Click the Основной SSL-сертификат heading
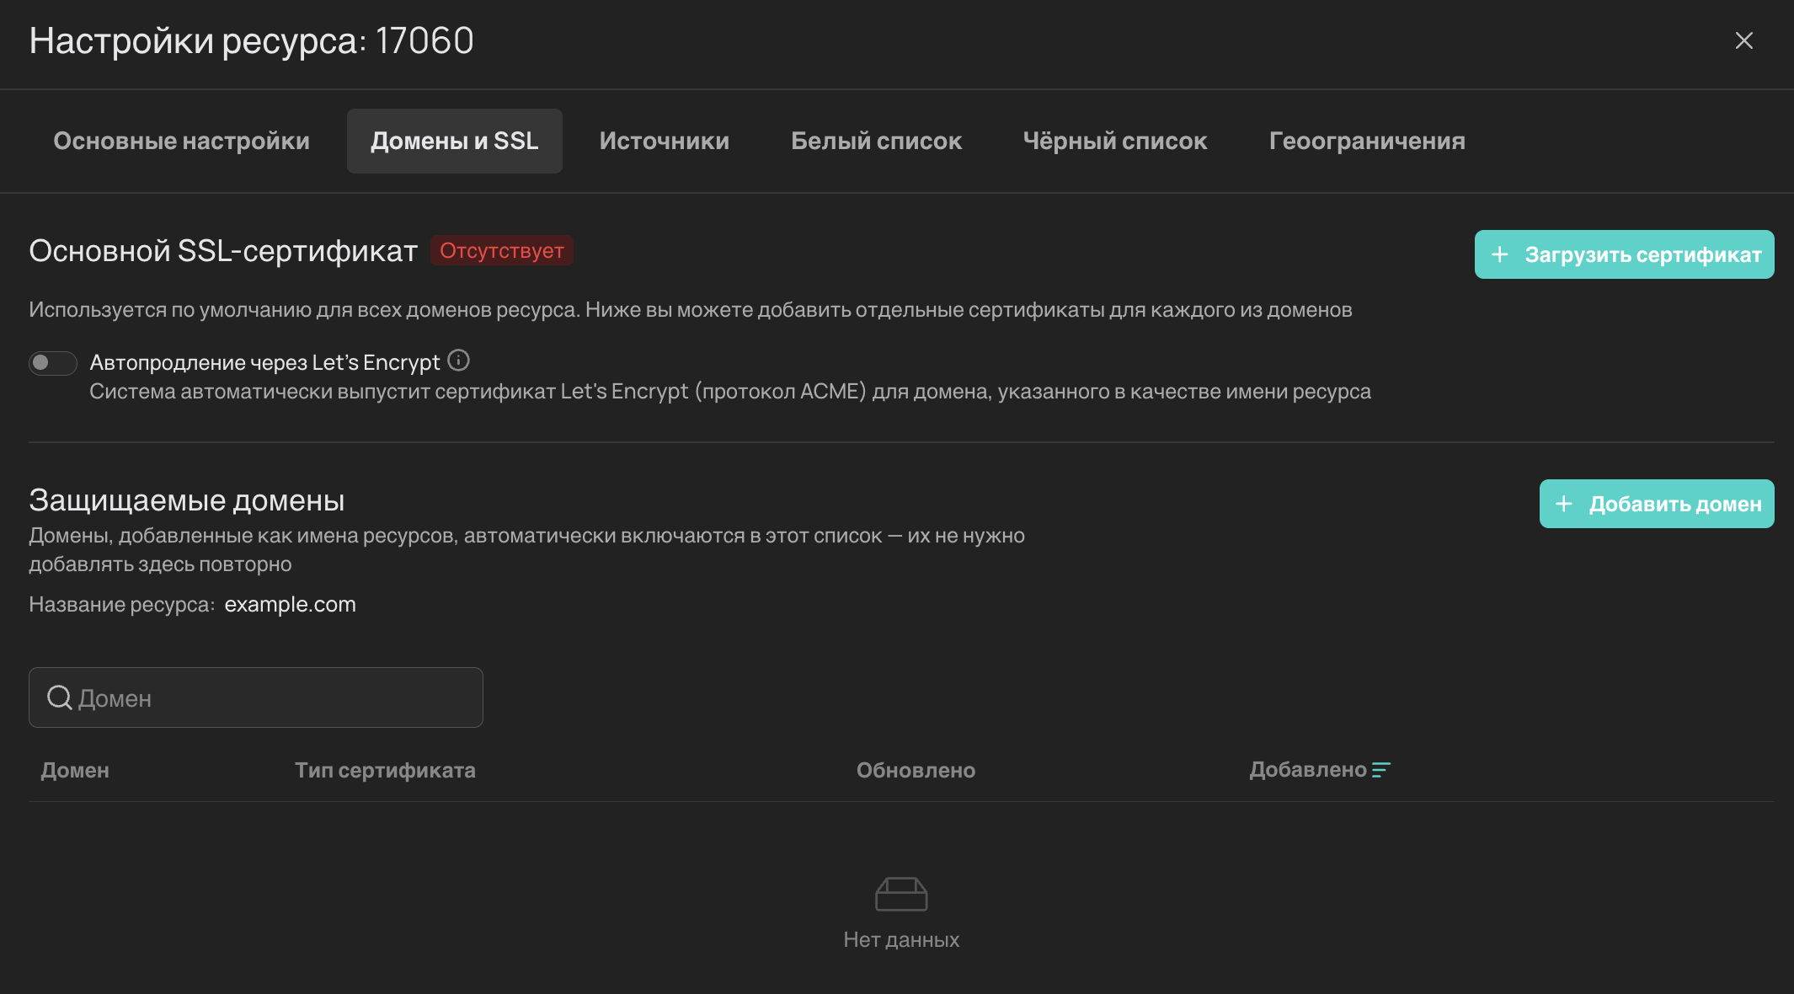 pos(223,251)
